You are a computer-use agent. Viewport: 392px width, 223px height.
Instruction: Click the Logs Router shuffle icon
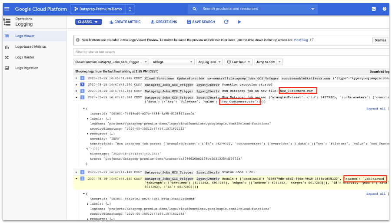tap(7, 57)
